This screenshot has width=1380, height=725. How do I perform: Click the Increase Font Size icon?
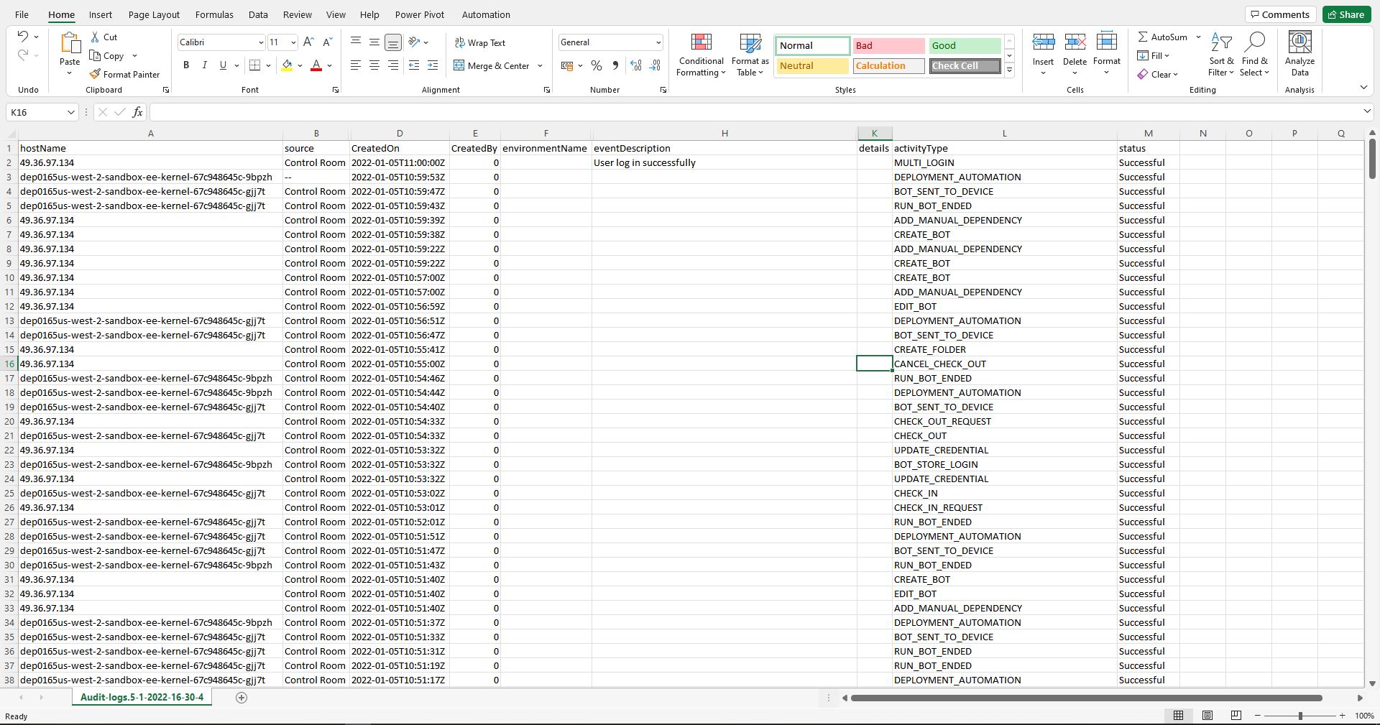[308, 42]
